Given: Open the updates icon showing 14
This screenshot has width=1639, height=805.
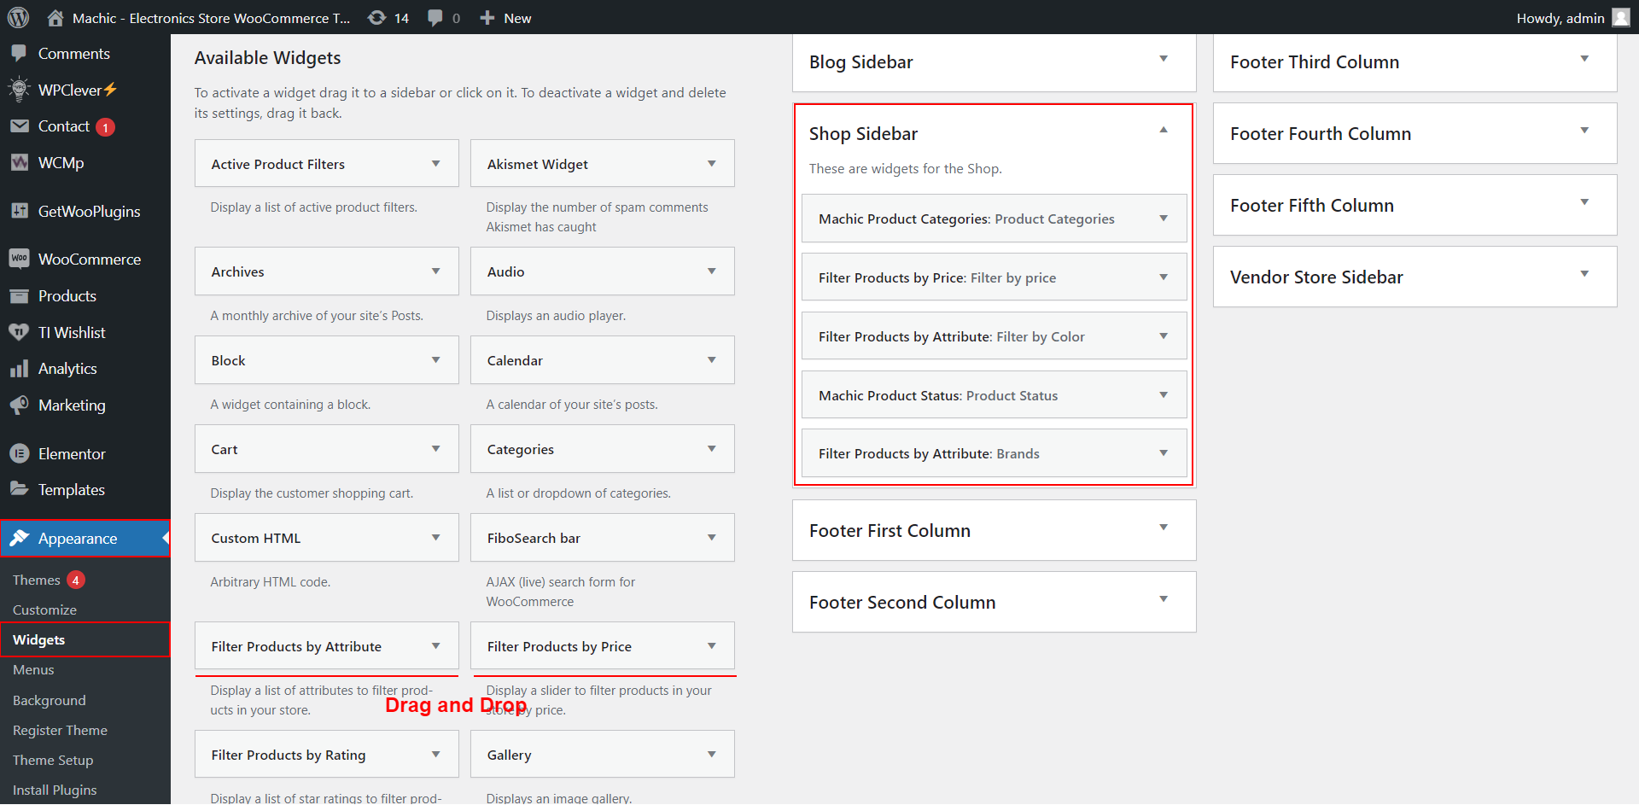Looking at the screenshot, I should click(376, 18).
